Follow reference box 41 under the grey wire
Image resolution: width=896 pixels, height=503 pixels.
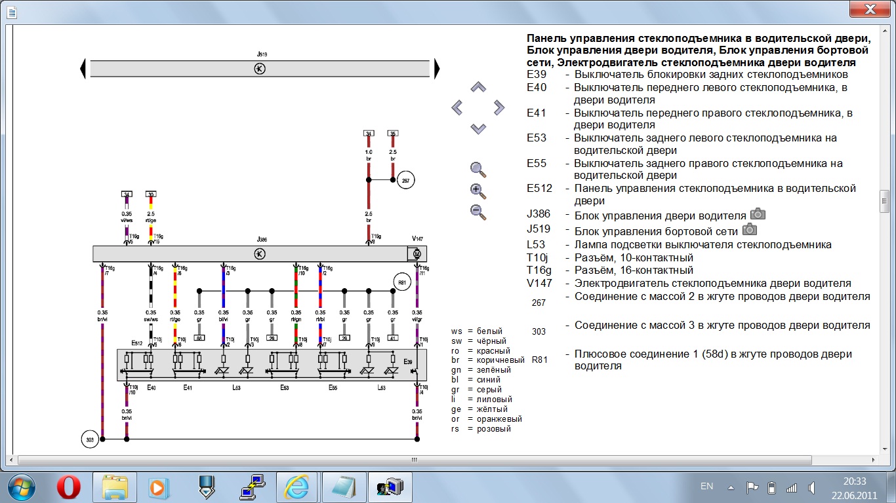pos(393,338)
